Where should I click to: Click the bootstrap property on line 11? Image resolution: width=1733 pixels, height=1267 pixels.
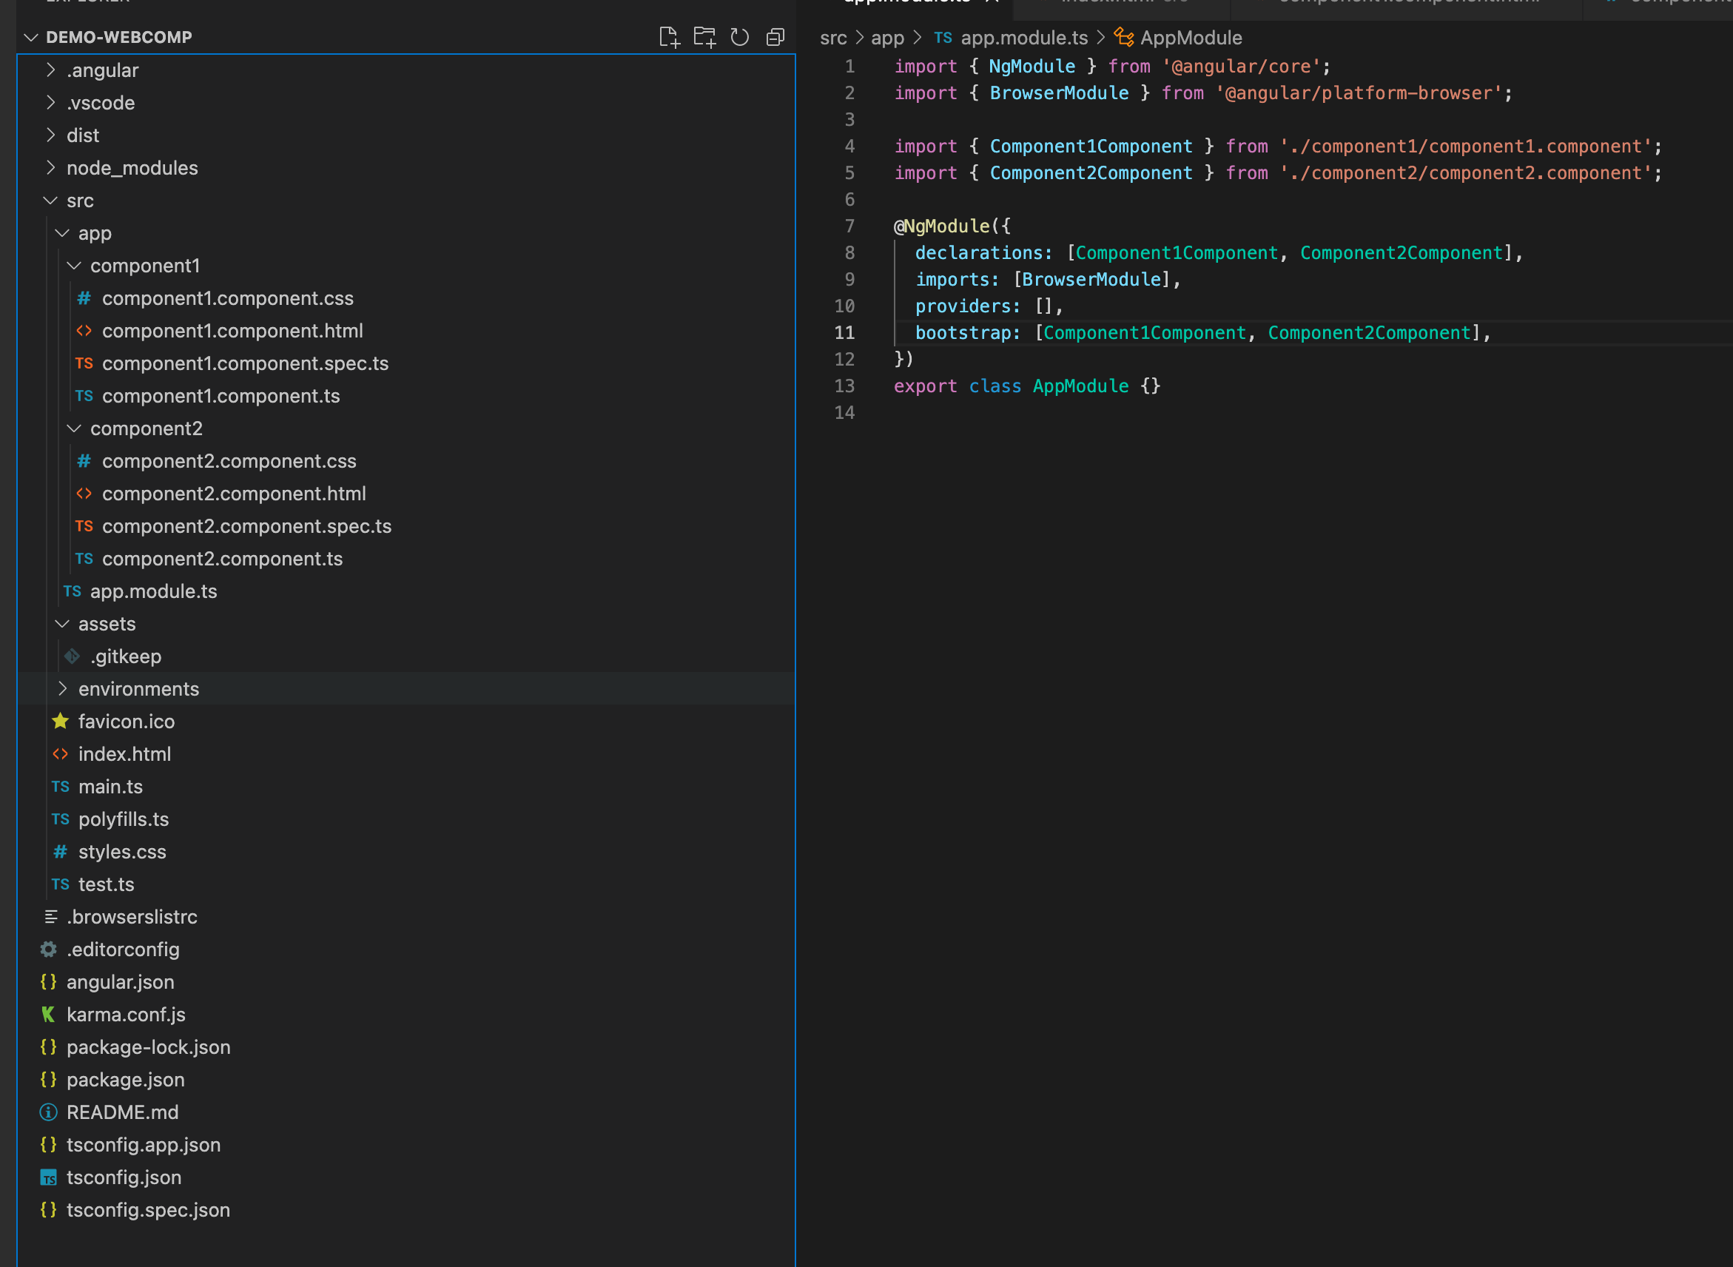[963, 333]
